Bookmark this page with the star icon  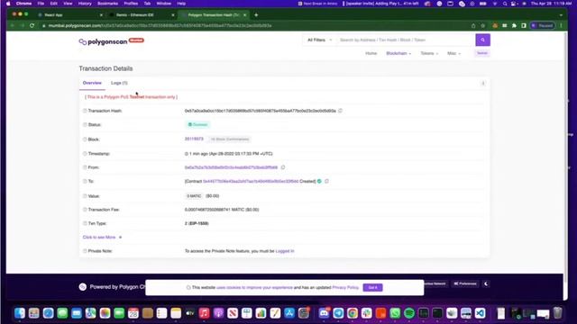point(483,26)
